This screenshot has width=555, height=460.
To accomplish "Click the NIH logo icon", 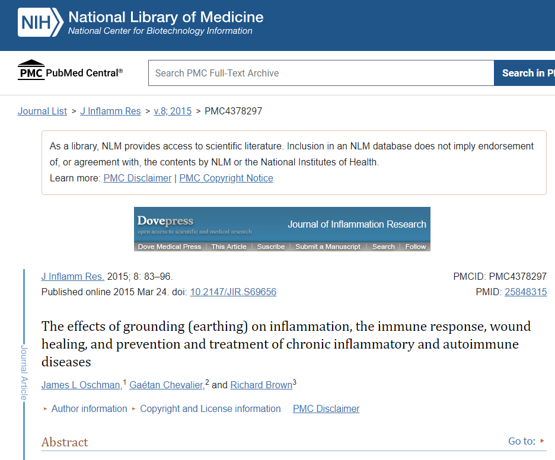I will point(40,23).
